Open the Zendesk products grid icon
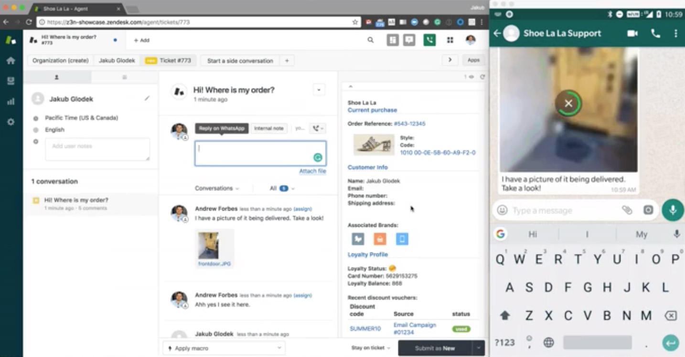This screenshot has height=357, width=685. click(x=450, y=40)
